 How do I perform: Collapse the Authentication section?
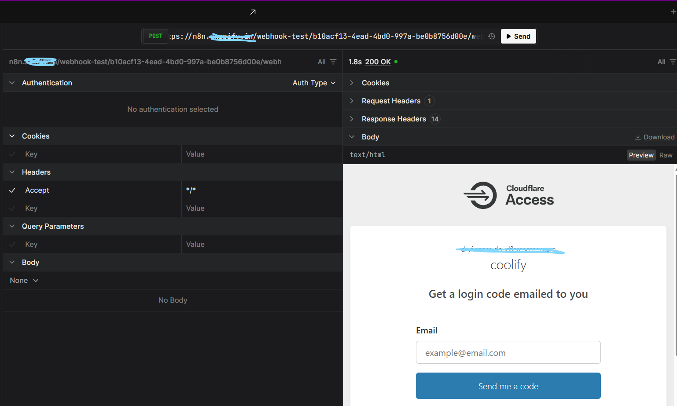click(x=12, y=83)
